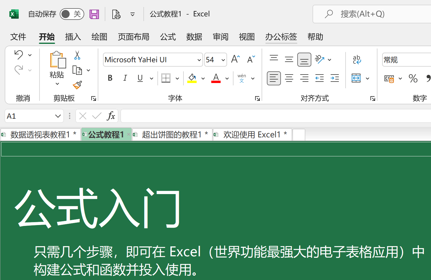Toggle align left
431x280 pixels.
274,78
